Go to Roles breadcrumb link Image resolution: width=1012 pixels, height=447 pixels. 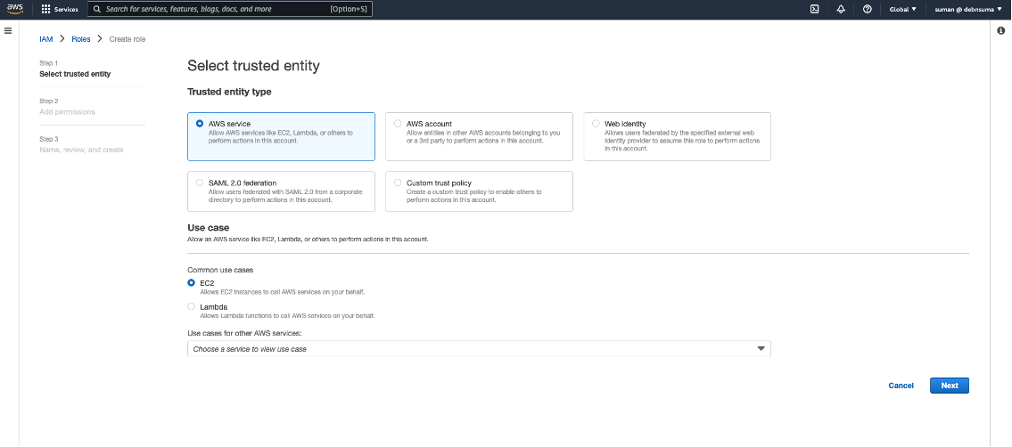80,38
